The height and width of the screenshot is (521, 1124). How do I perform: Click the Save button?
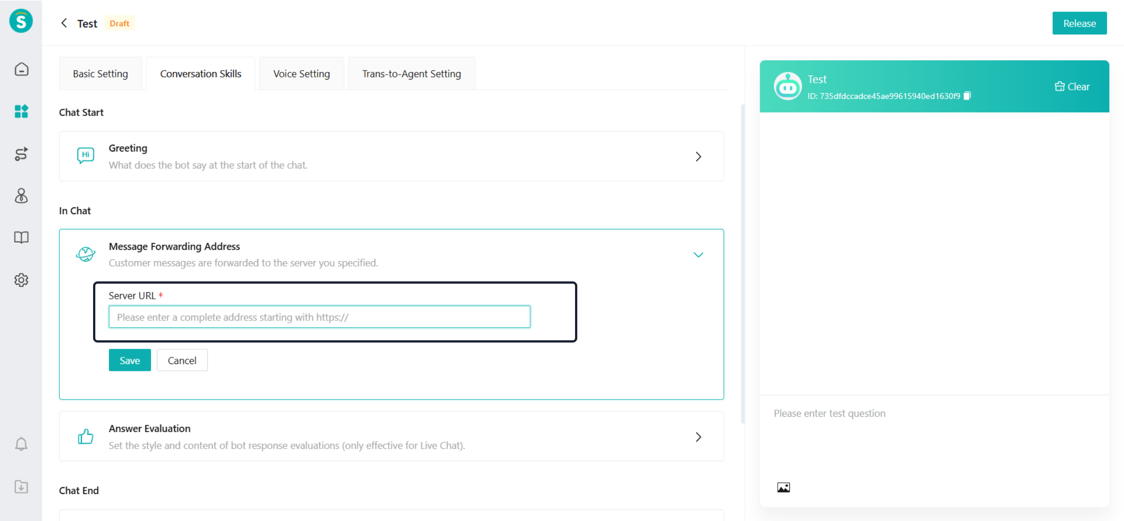point(129,361)
